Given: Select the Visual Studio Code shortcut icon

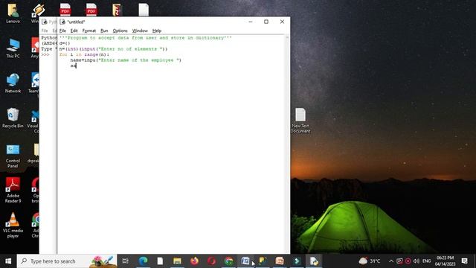Looking at the screenshot, I should point(33,121).
